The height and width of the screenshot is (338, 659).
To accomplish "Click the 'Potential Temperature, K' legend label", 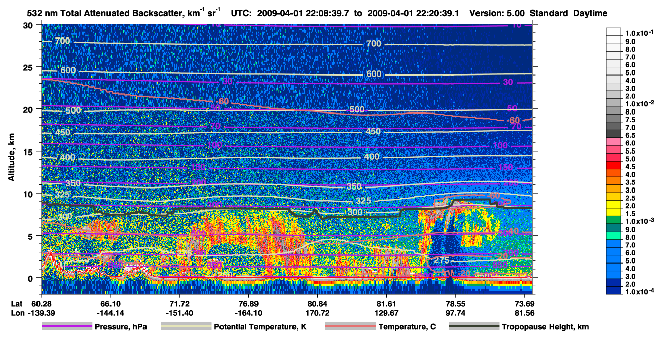I will (x=260, y=327).
